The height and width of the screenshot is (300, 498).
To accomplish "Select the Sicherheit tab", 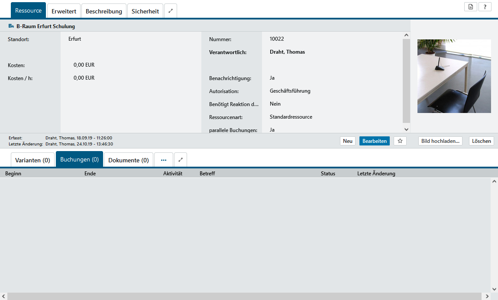I will pos(146,11).
